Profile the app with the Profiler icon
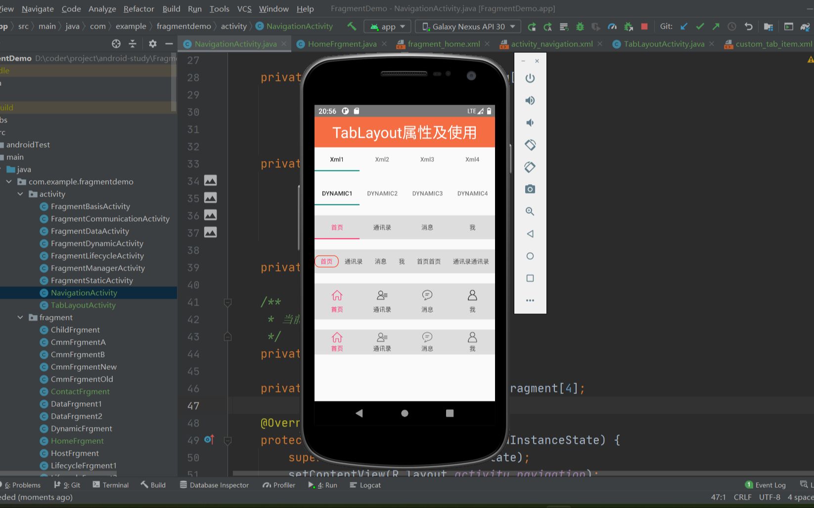This screenshot has width=814, height=508. [612, 26]
